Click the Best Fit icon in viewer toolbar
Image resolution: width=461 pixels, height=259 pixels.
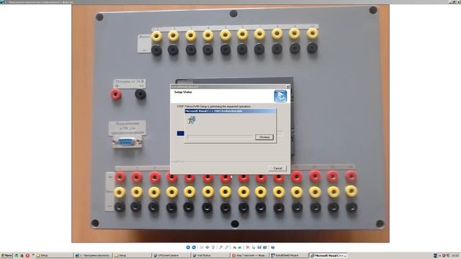pos(202,247)
